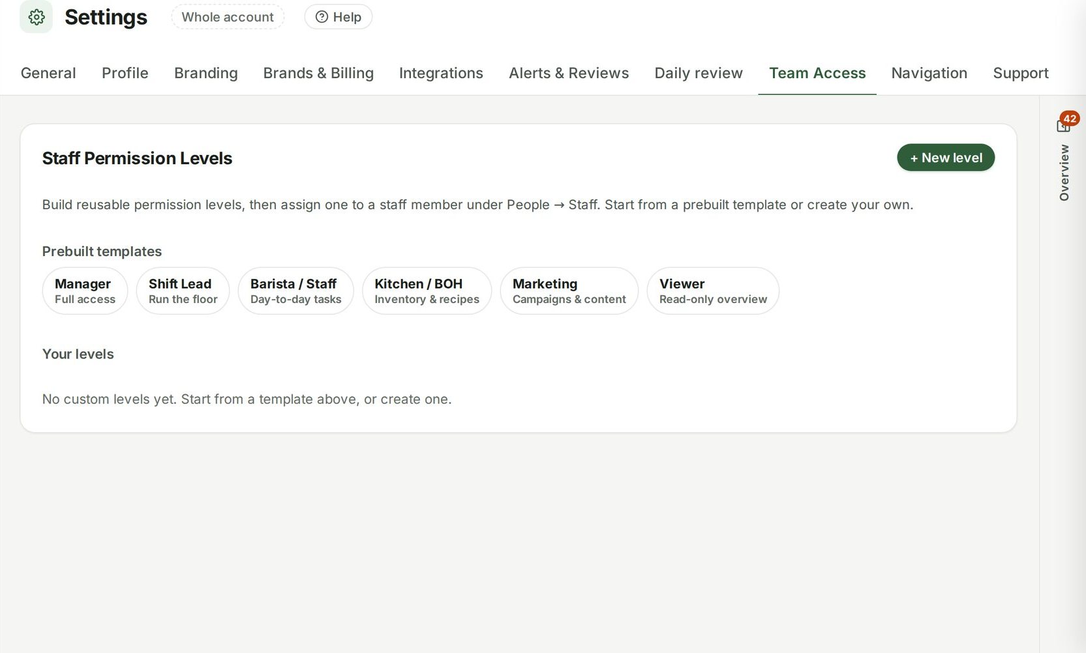This screenshot has height=653, width=1086.
Task: Open the Daily review tab
Action: point(699,73)
